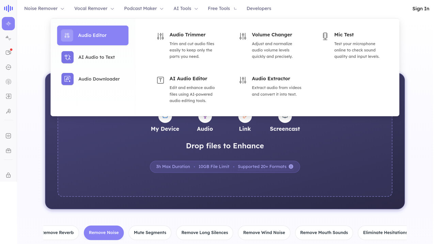Screen dimensions: 436x244
Task: Collapse the Free Tools menu
Action: click(x=222, y=9)
